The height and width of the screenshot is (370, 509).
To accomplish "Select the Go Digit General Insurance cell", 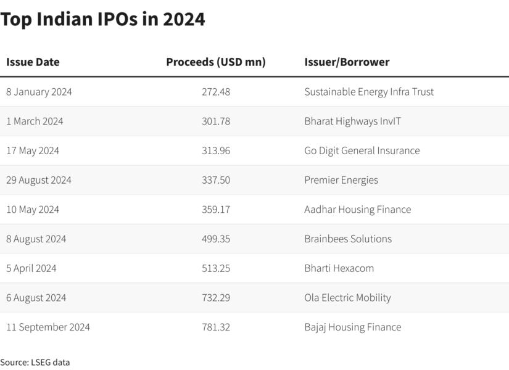I will (362, 151).
